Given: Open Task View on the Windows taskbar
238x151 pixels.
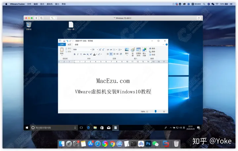Looking at the screenshot, I should [81, 128].
